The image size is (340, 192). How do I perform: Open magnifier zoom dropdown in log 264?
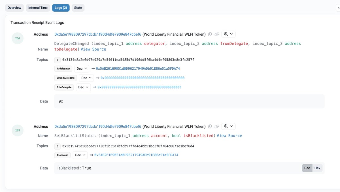click(228, 34)
